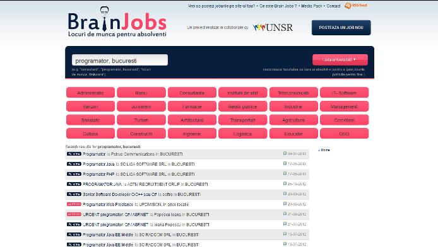Open the Banci category
The width and height of the screenshot is (438, 247).
point(141,93)
